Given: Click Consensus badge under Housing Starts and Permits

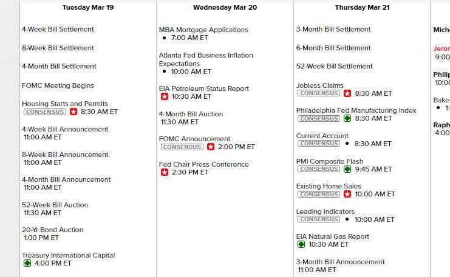Looking at the screenshot, I should click(45, 112).
